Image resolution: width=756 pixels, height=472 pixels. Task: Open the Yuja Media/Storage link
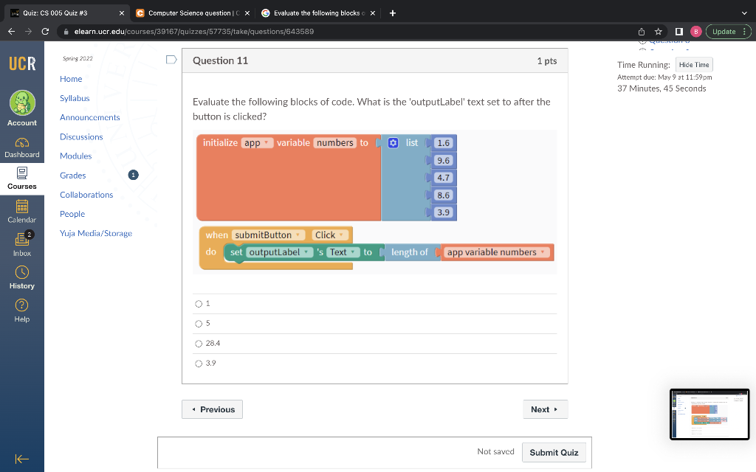pos(96,233)
